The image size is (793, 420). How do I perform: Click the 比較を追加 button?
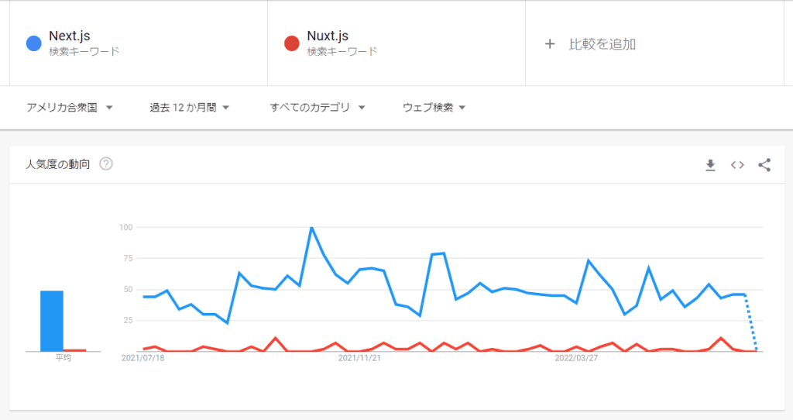tap(602, 44)
